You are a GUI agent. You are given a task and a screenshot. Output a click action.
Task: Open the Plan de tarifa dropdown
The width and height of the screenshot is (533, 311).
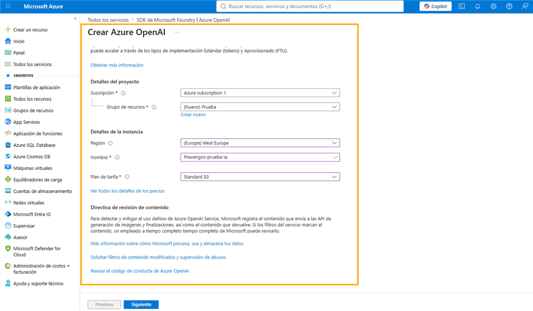coord(260,177)
